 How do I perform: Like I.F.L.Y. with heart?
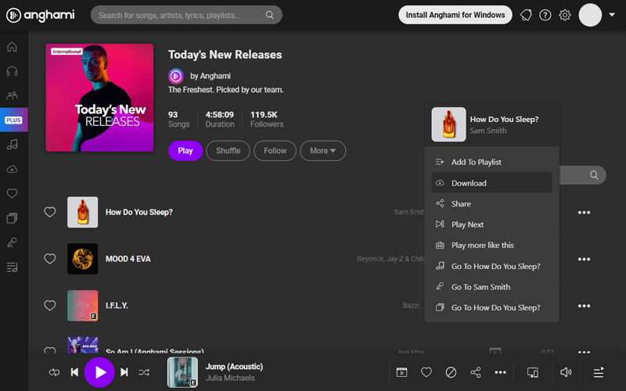tap(50, 305)
